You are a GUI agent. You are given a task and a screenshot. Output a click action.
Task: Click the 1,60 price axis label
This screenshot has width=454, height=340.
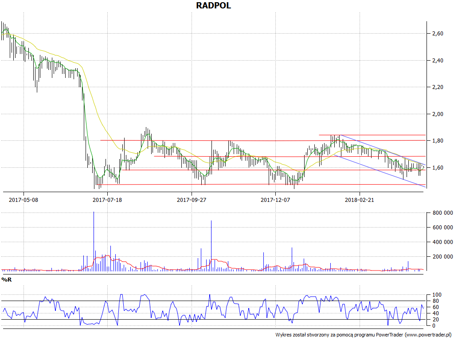438,168
